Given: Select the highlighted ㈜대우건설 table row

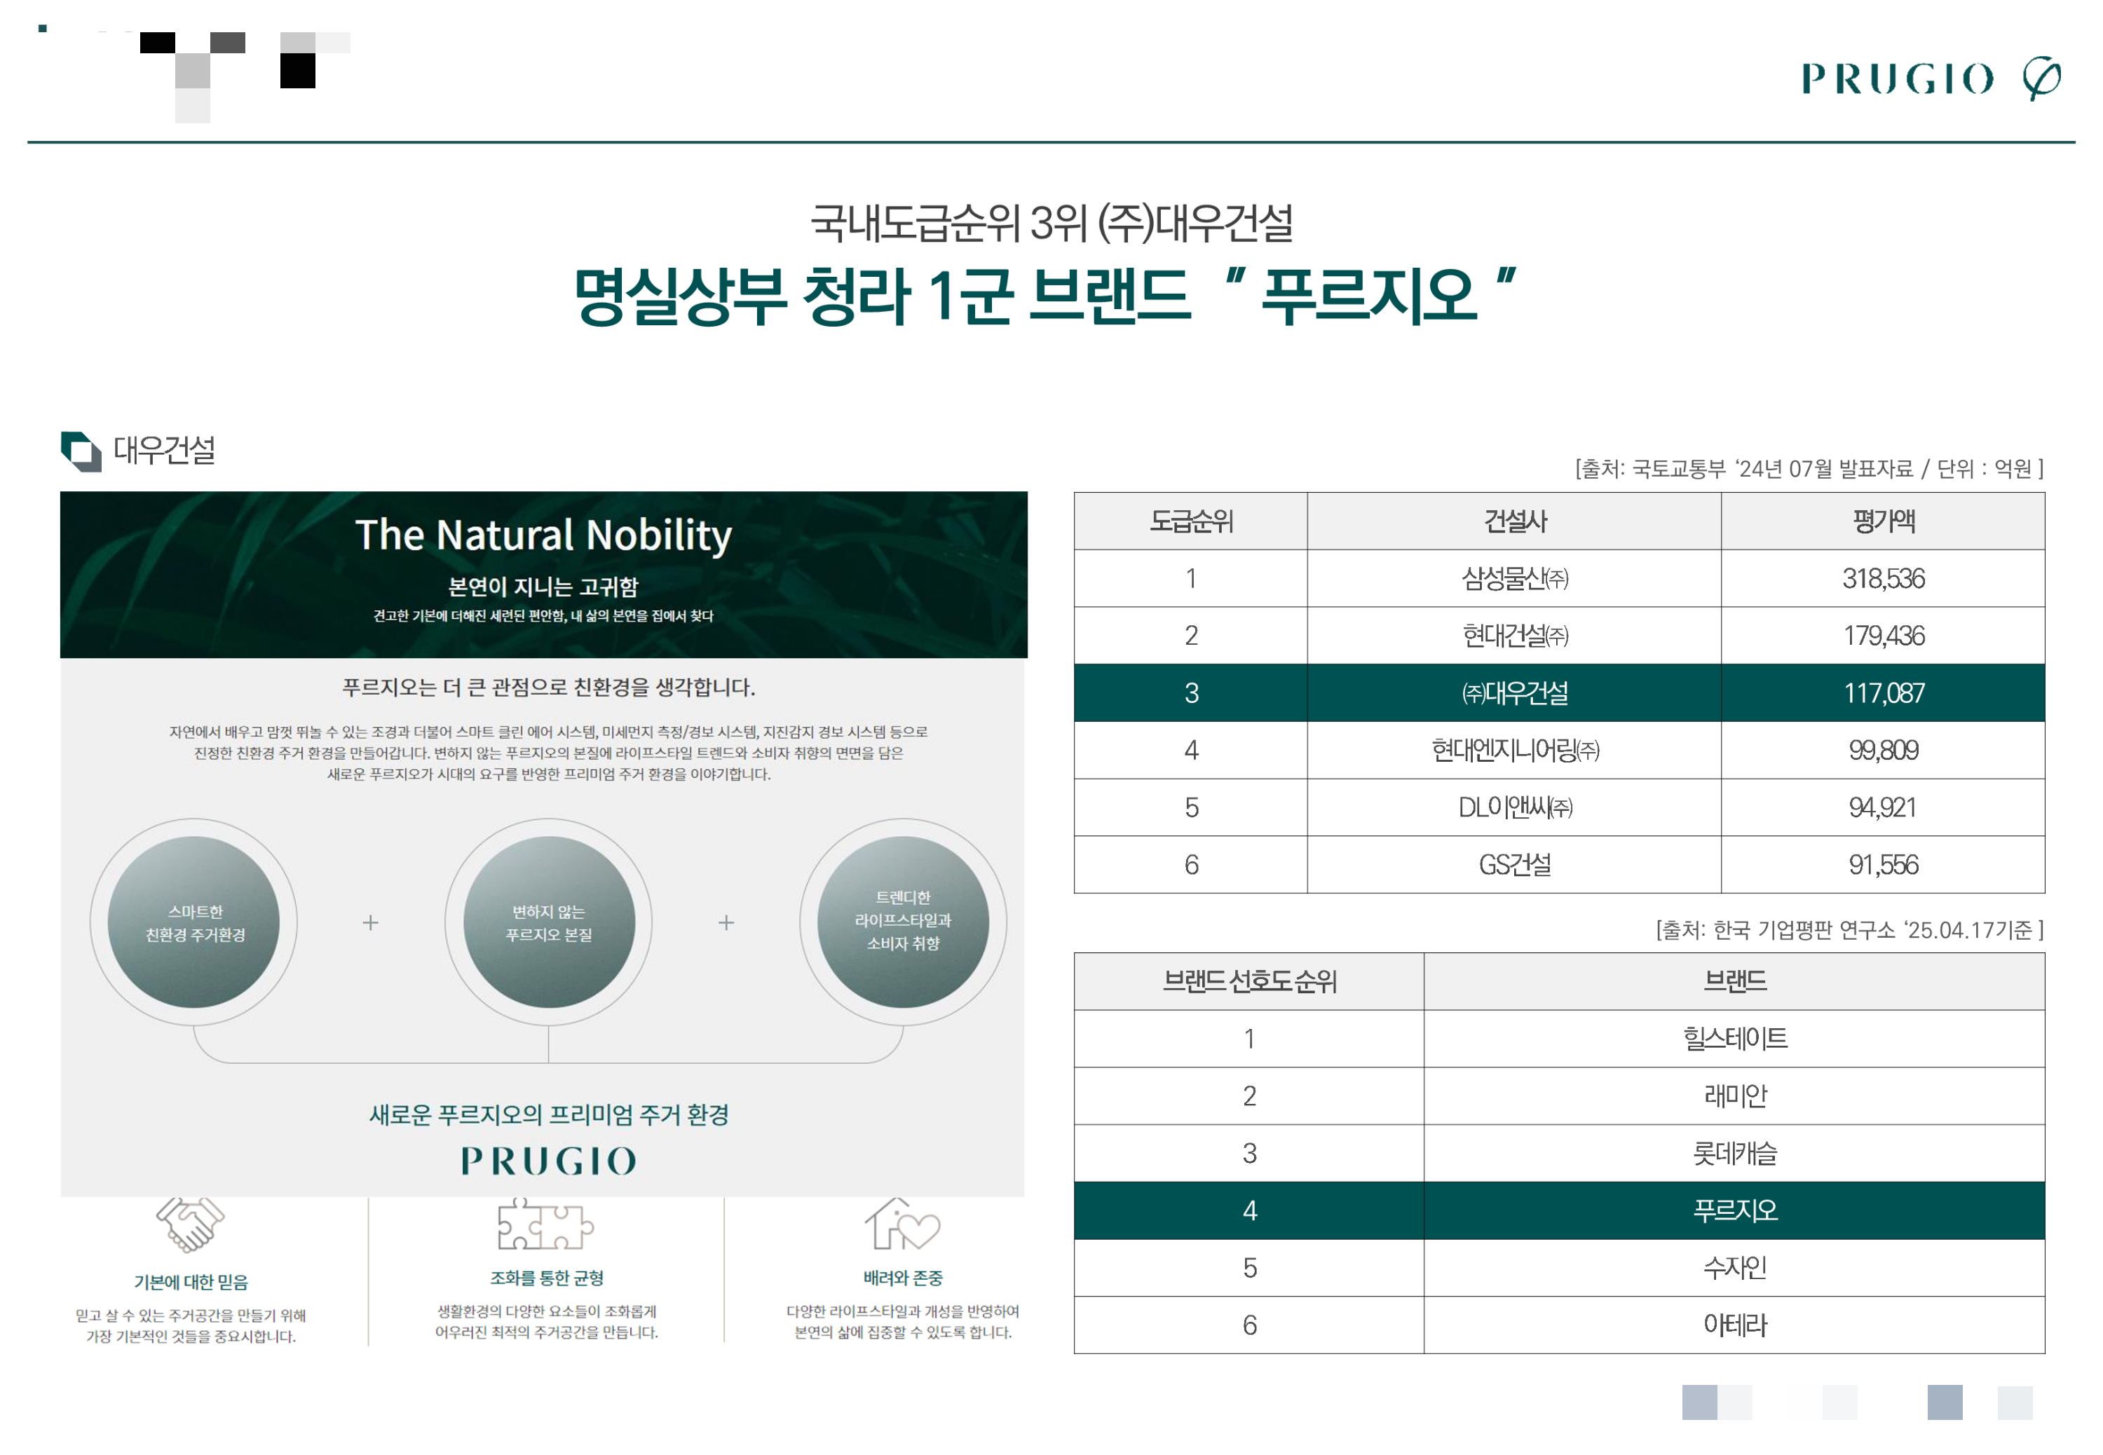Looking at the screenshot, I should (x=1515, y=693).
